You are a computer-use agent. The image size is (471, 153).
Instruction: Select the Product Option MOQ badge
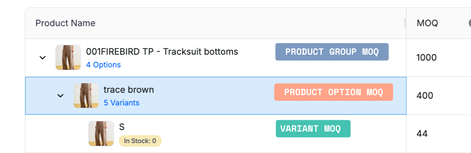pos(334,92)
